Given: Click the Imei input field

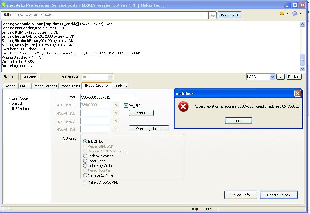Looking at the screenshot, I should 108,97.
